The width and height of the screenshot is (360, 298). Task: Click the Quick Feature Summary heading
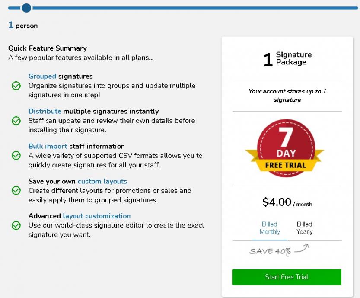48,48
